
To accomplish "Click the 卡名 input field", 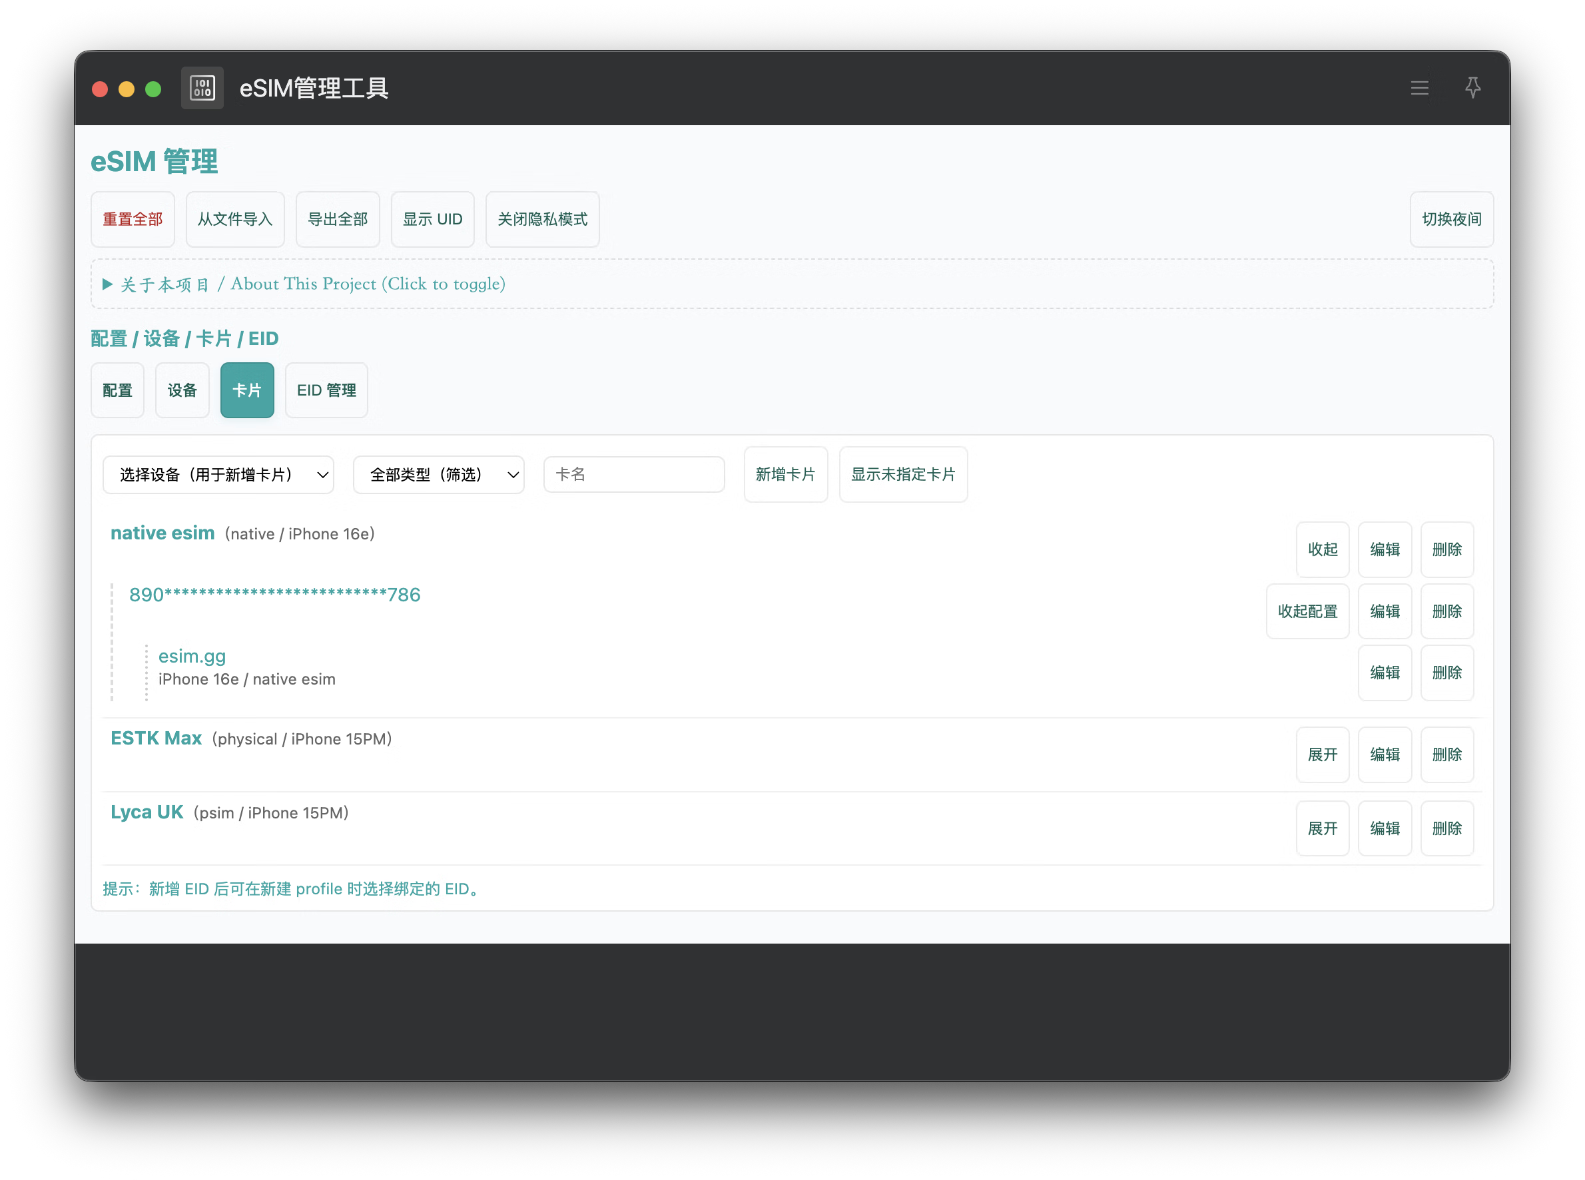I will click(x=633, y=474).
